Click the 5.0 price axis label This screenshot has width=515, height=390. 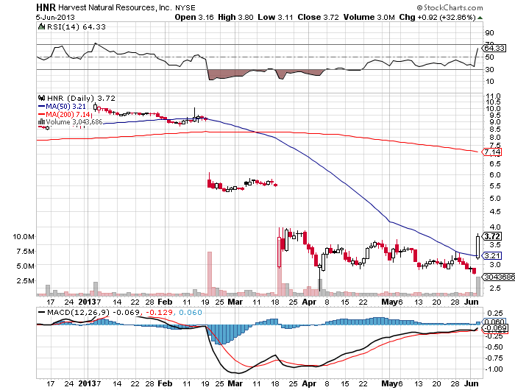click(x=495, y=199)
